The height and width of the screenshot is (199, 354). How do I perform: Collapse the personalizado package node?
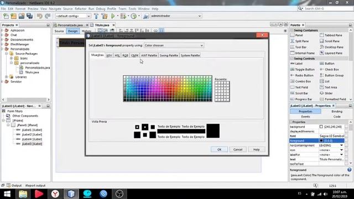pos(11,63)
